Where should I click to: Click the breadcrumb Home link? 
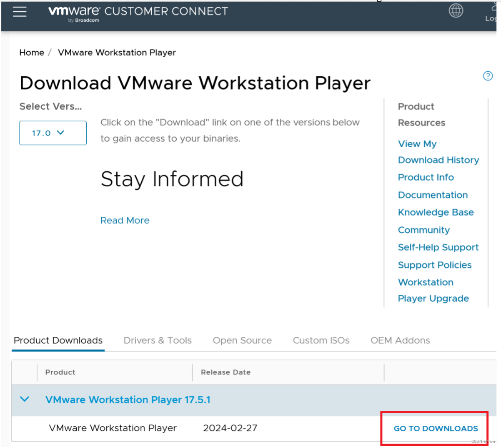(x=31, y=53)
